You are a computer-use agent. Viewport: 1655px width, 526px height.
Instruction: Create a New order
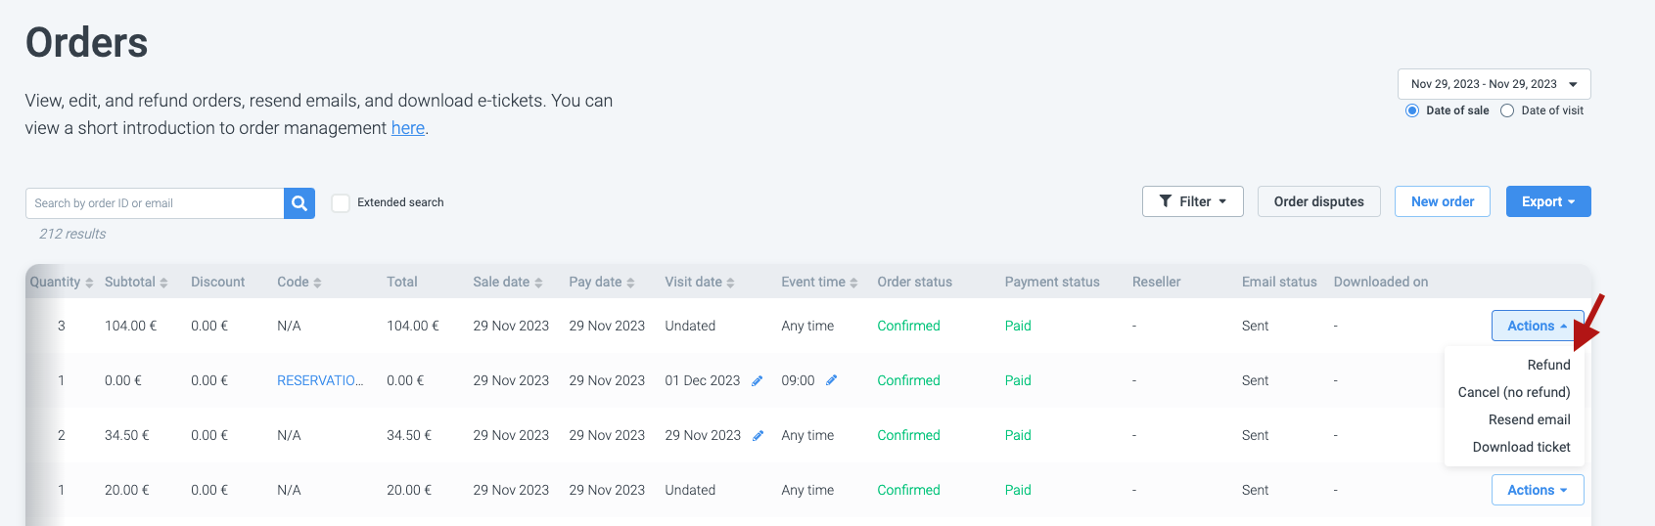click(x=1442, y=201)
